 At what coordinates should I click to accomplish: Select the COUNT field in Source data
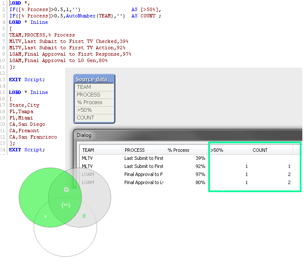[x=94, y=118]
